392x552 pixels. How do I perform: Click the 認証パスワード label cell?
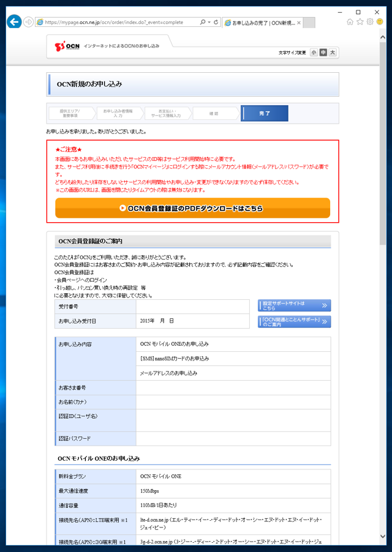96,439
